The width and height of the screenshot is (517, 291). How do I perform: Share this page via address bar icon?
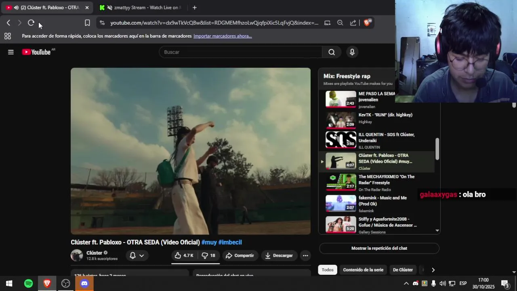[353, 23]
